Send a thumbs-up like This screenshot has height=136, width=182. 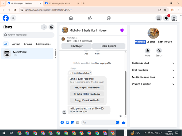[124, 123]
